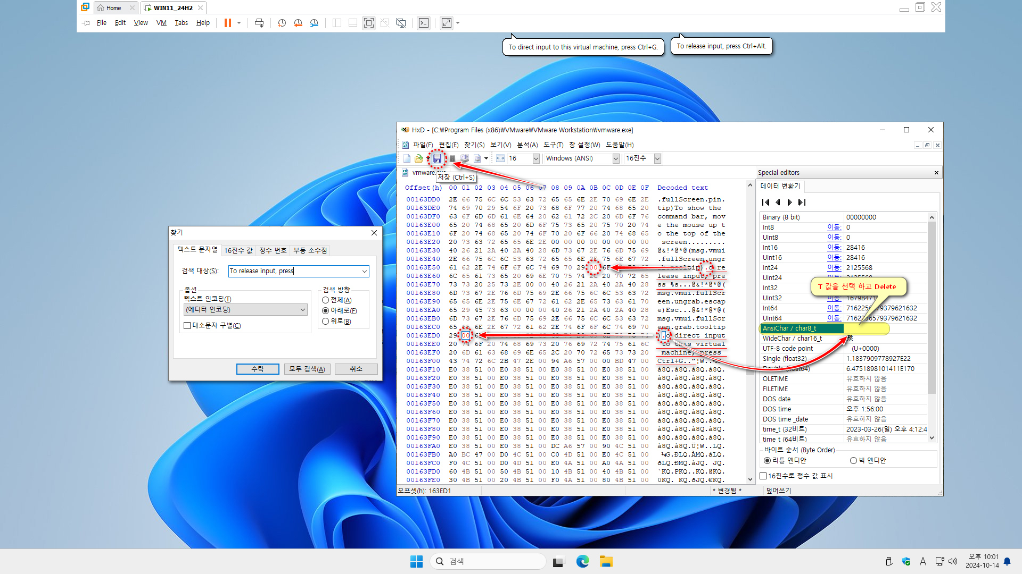
Task: Open arrow dropdown after disk image icon
Action: [x=486, y=158]
